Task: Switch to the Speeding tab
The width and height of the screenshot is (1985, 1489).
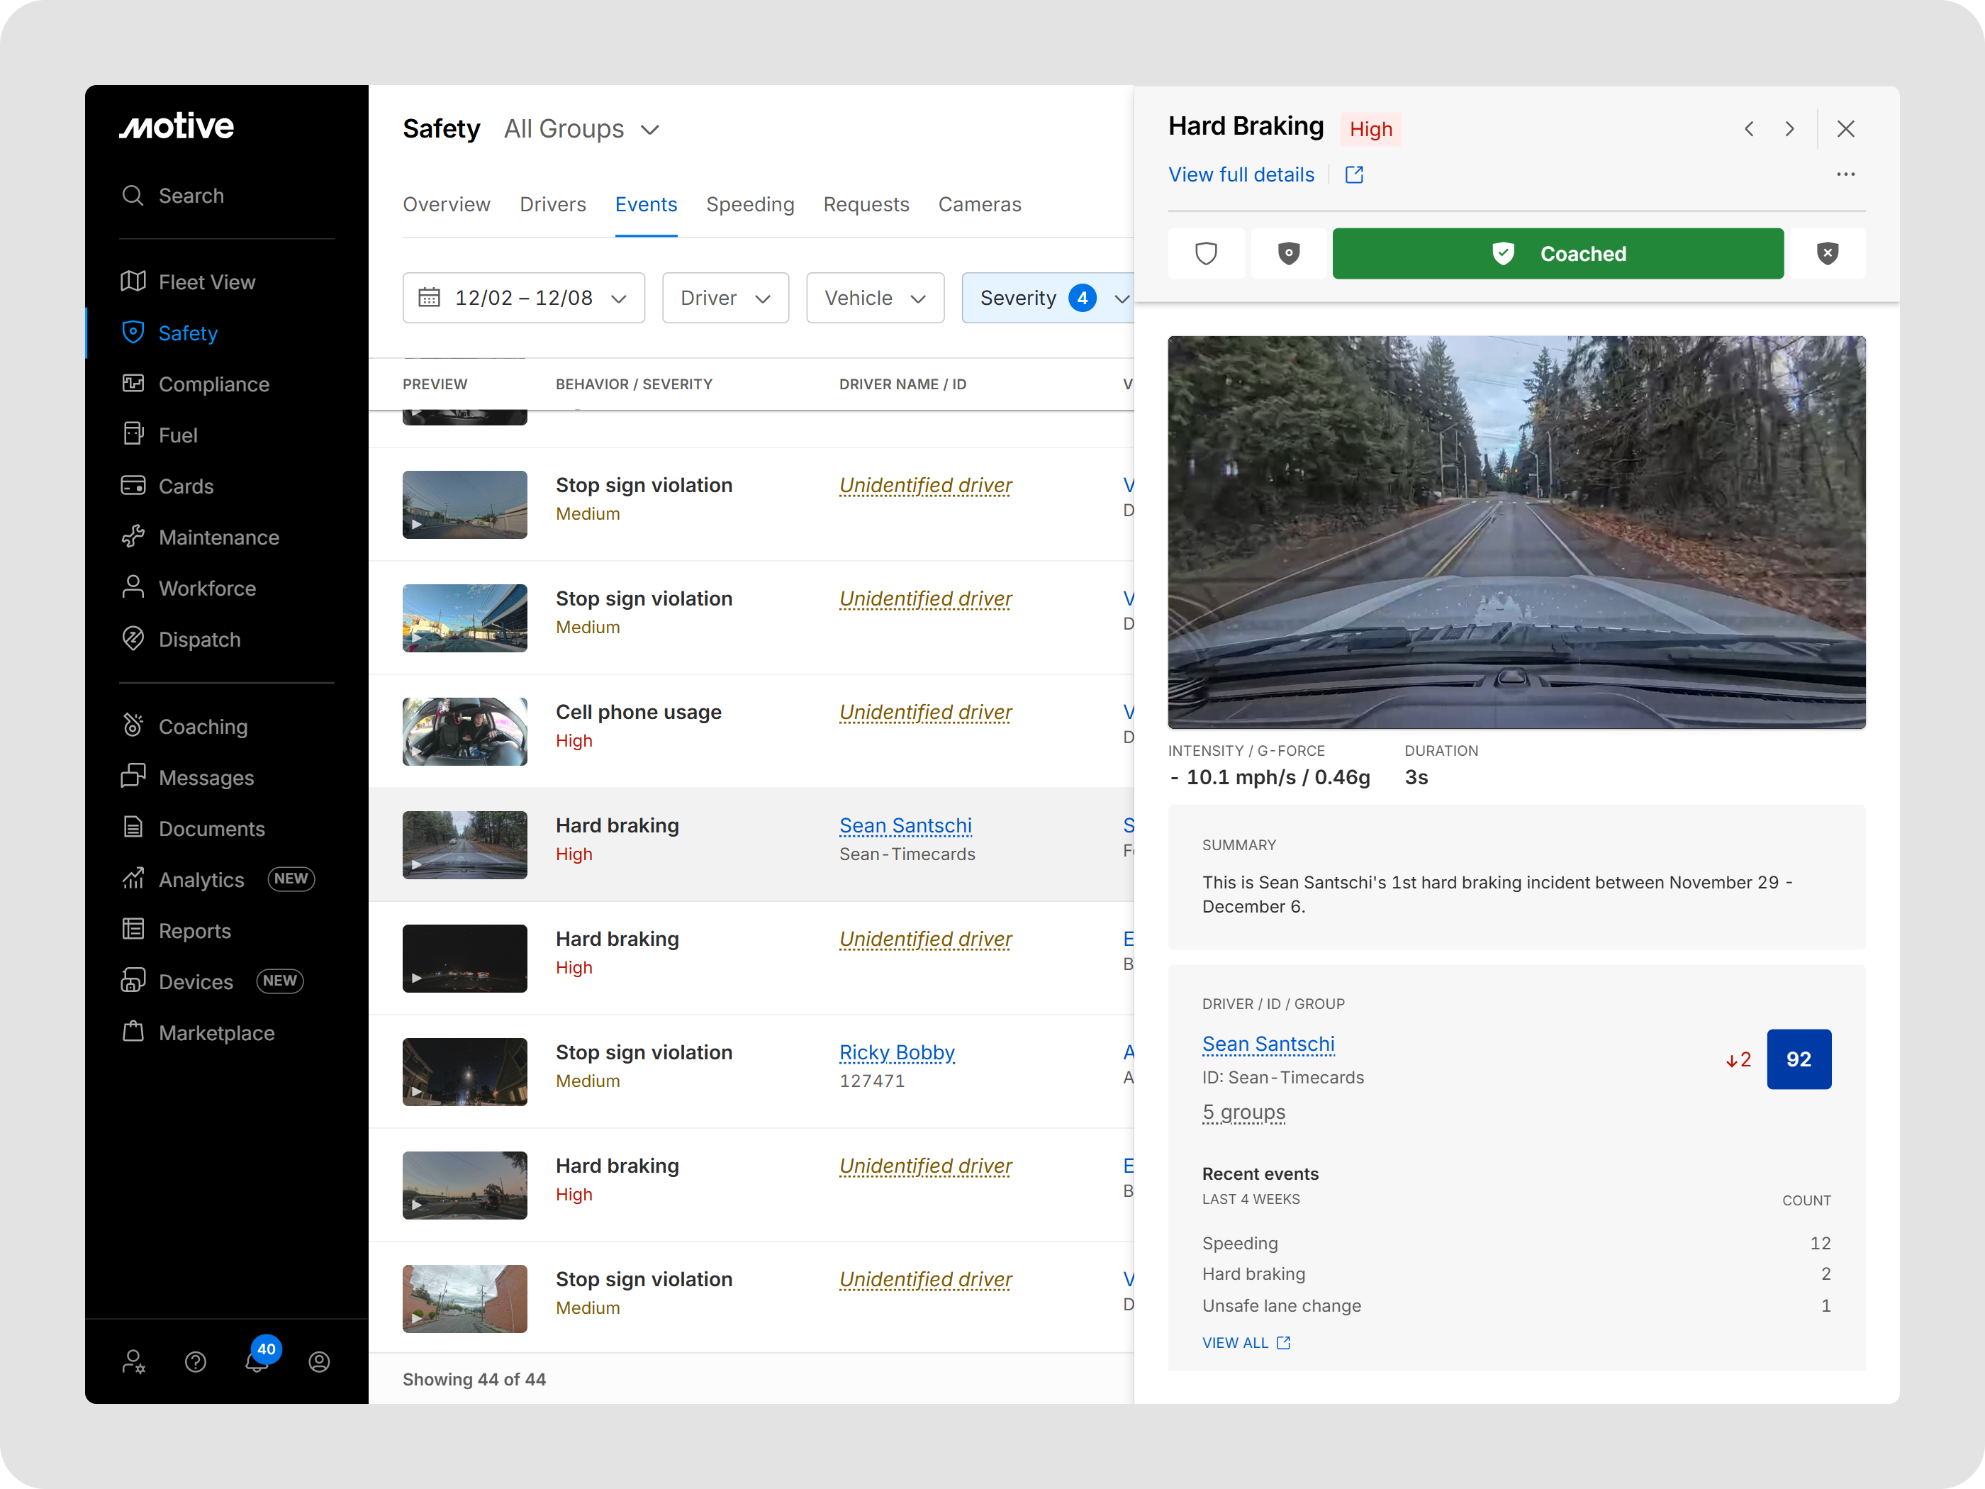Action: [x=750, y=205]
